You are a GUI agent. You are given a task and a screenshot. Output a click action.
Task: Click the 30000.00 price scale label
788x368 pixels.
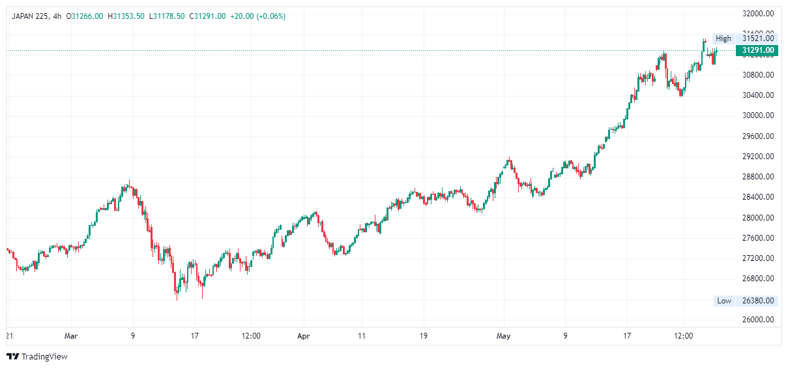pyautogui.click(x=759, y=115)
